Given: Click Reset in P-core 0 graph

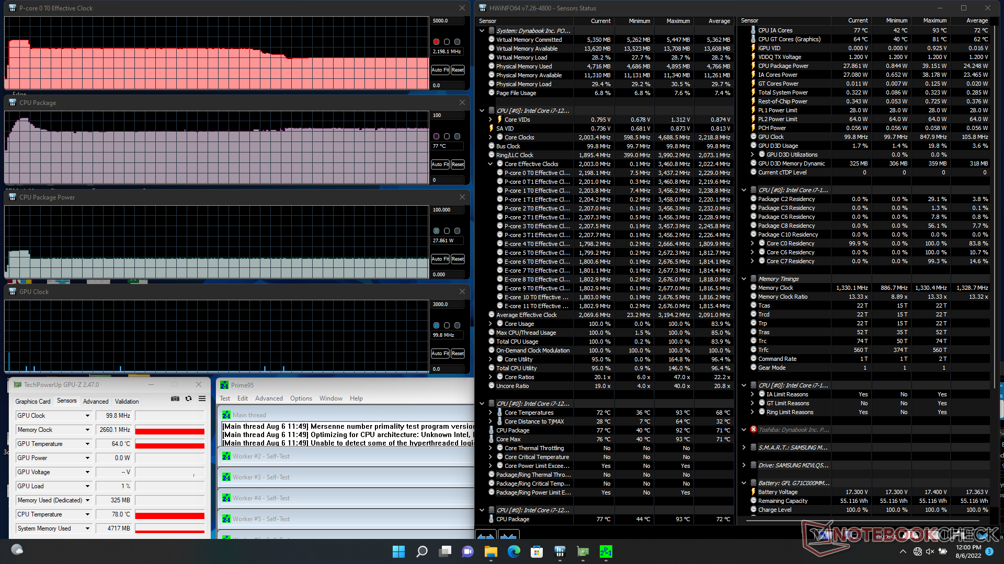Looking at the screenshot, I should pyautogui.click(x=458, y=70).
